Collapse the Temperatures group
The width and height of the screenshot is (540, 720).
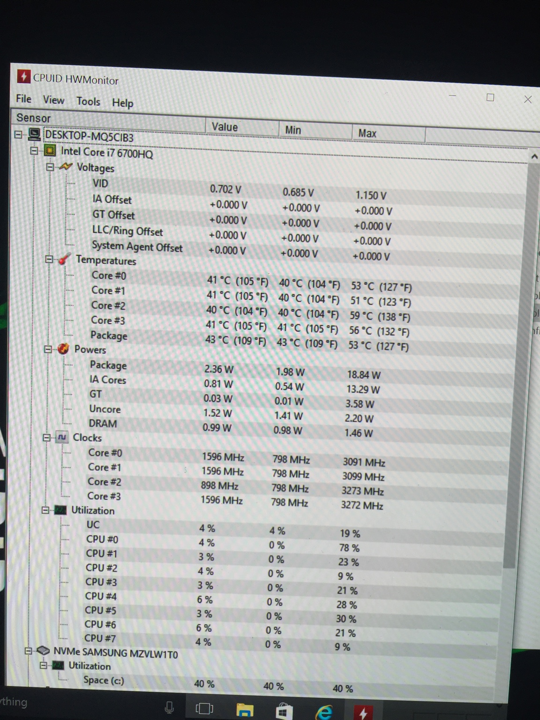(49, 259)
